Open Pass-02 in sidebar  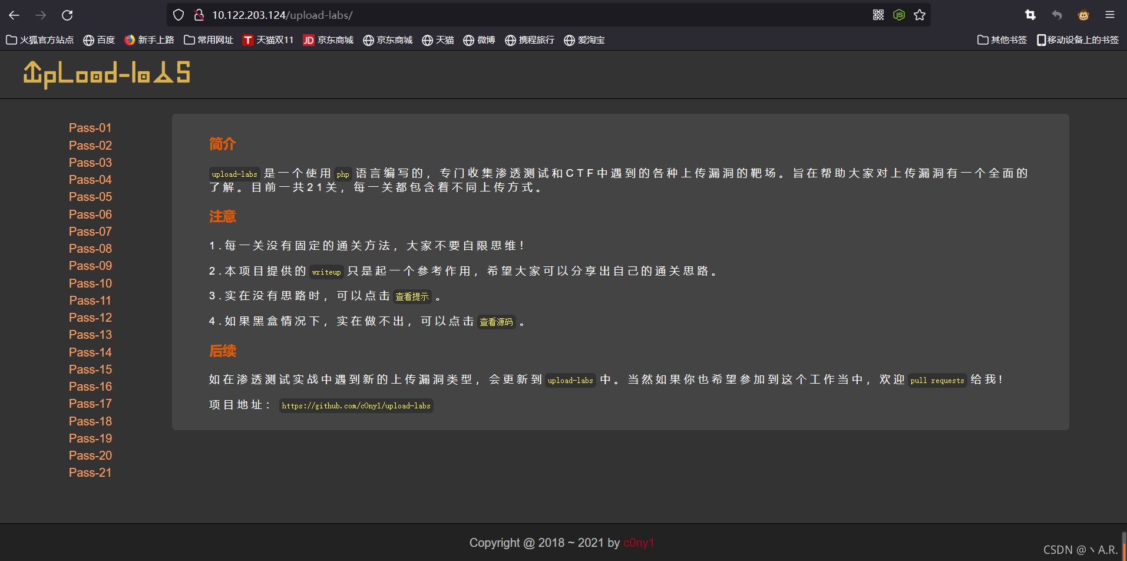pyautogui.click(x=90, y=146)
